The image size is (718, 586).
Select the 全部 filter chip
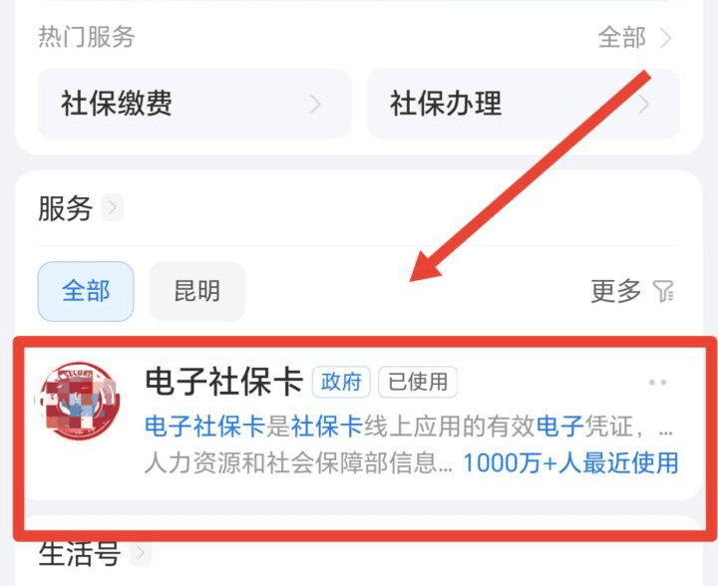click(x=86, y=291)
